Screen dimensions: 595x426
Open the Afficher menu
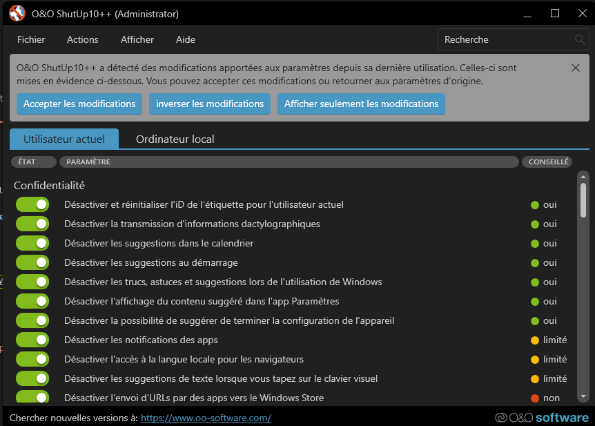(137, 40)
